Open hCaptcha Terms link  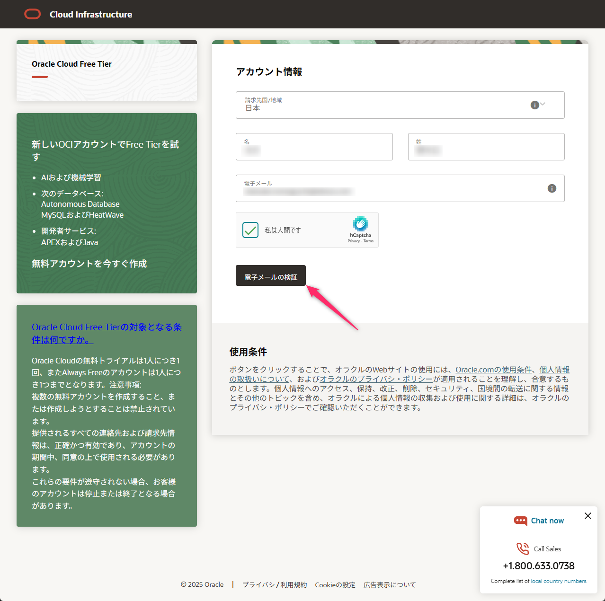tap(368, 241)
